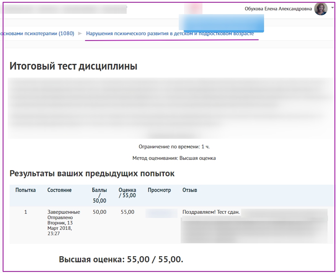The height and width of the screenshot is (273, 336).
Task: Click the 'Баллы / 50,00' column header
Action: (99, 195)
